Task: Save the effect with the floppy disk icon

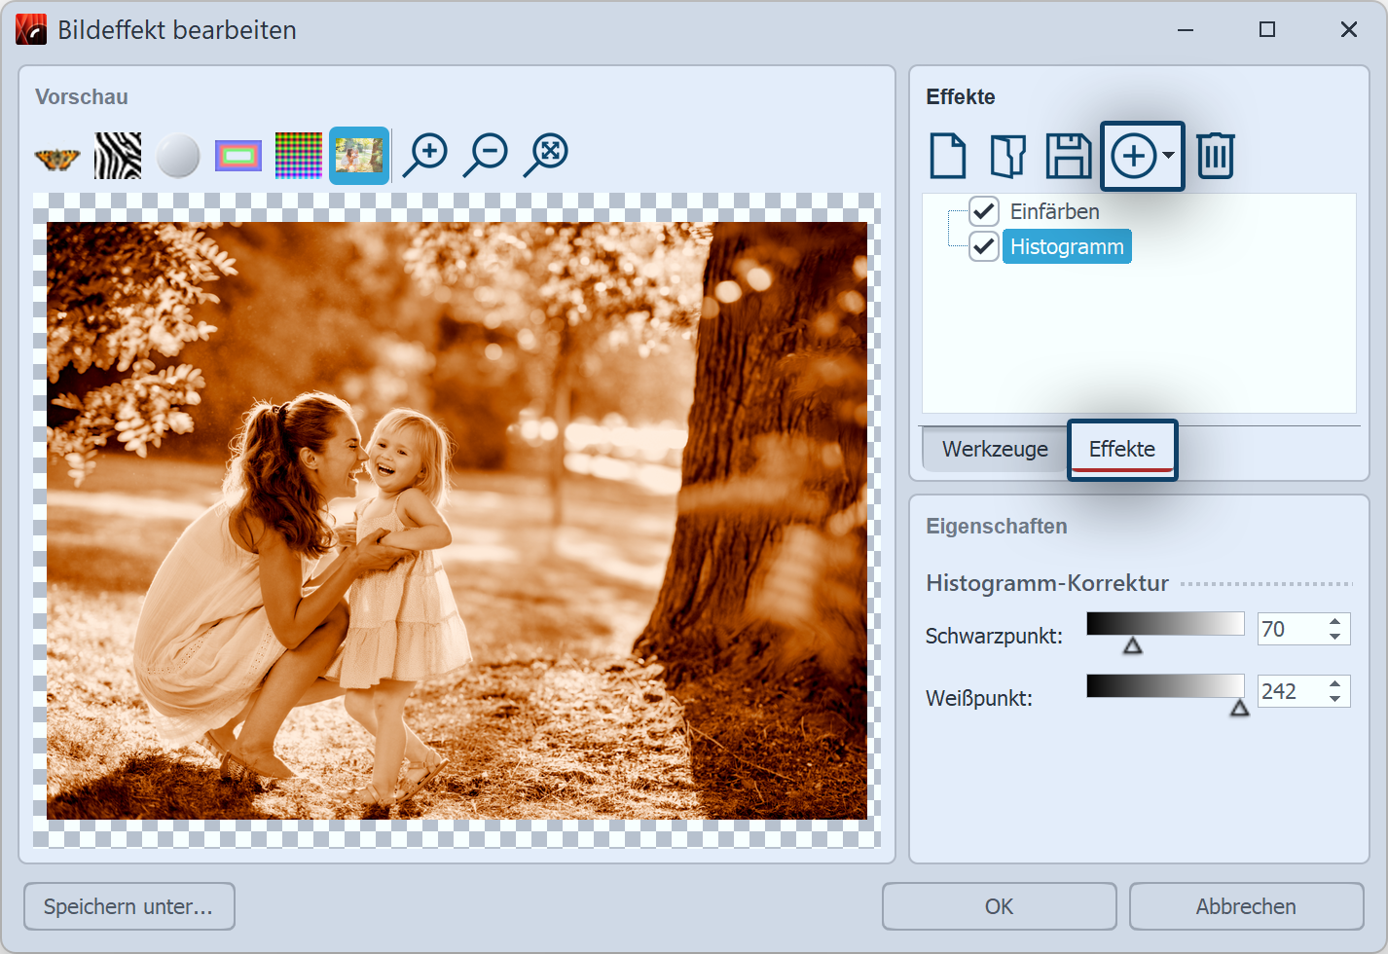Action: (x=1068, y=155)
